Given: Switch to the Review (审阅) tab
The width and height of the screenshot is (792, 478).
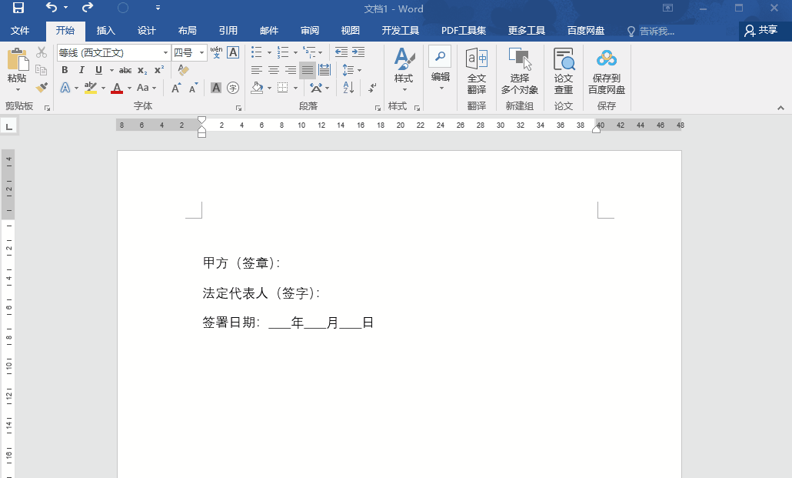Looking at the screenshot, I should 310,31.
